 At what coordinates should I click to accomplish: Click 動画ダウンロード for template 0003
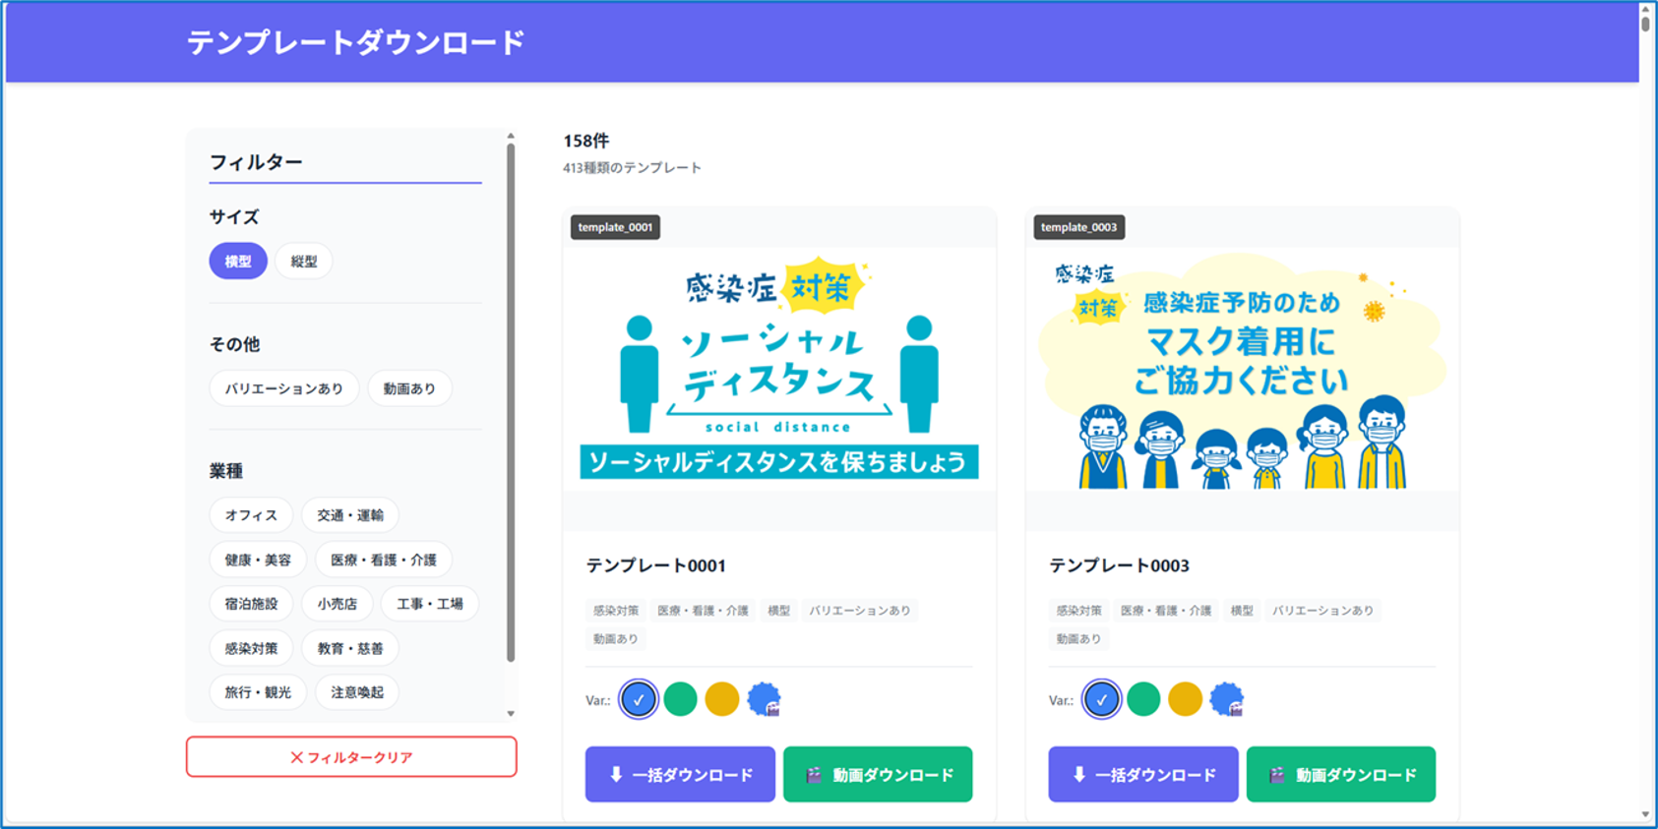pos(1340,775)
